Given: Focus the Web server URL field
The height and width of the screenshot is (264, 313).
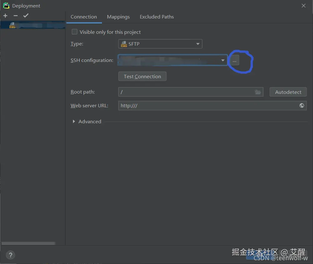Looking at the screenshot, I should click(x=212, y=105).
